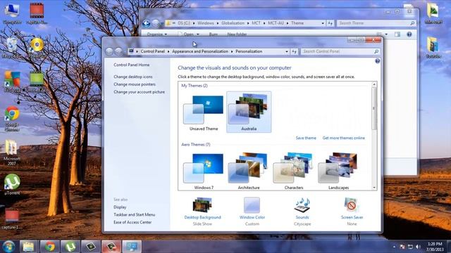Click the Search Theme field in Explorer

pyautogui.click(x=373, y=23)
